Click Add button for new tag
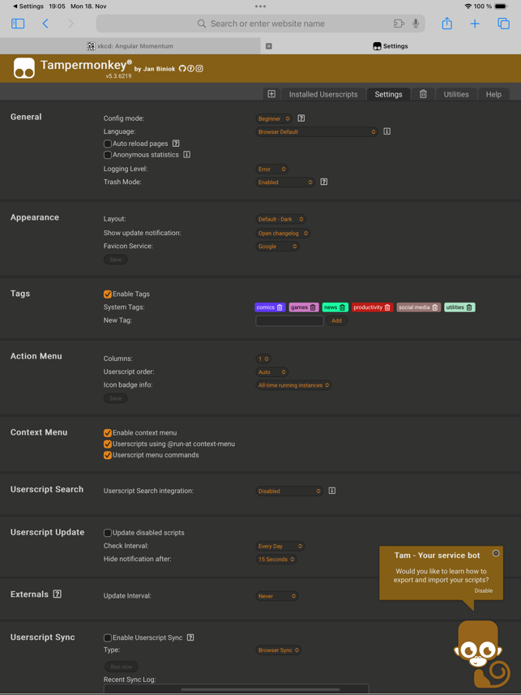The width and height of the screenshot is (521, 695). click(x=337, y=320)
